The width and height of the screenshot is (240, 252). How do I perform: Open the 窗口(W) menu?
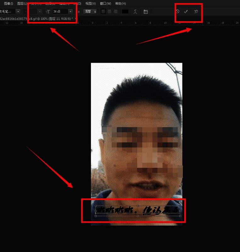tap(105, 3)
